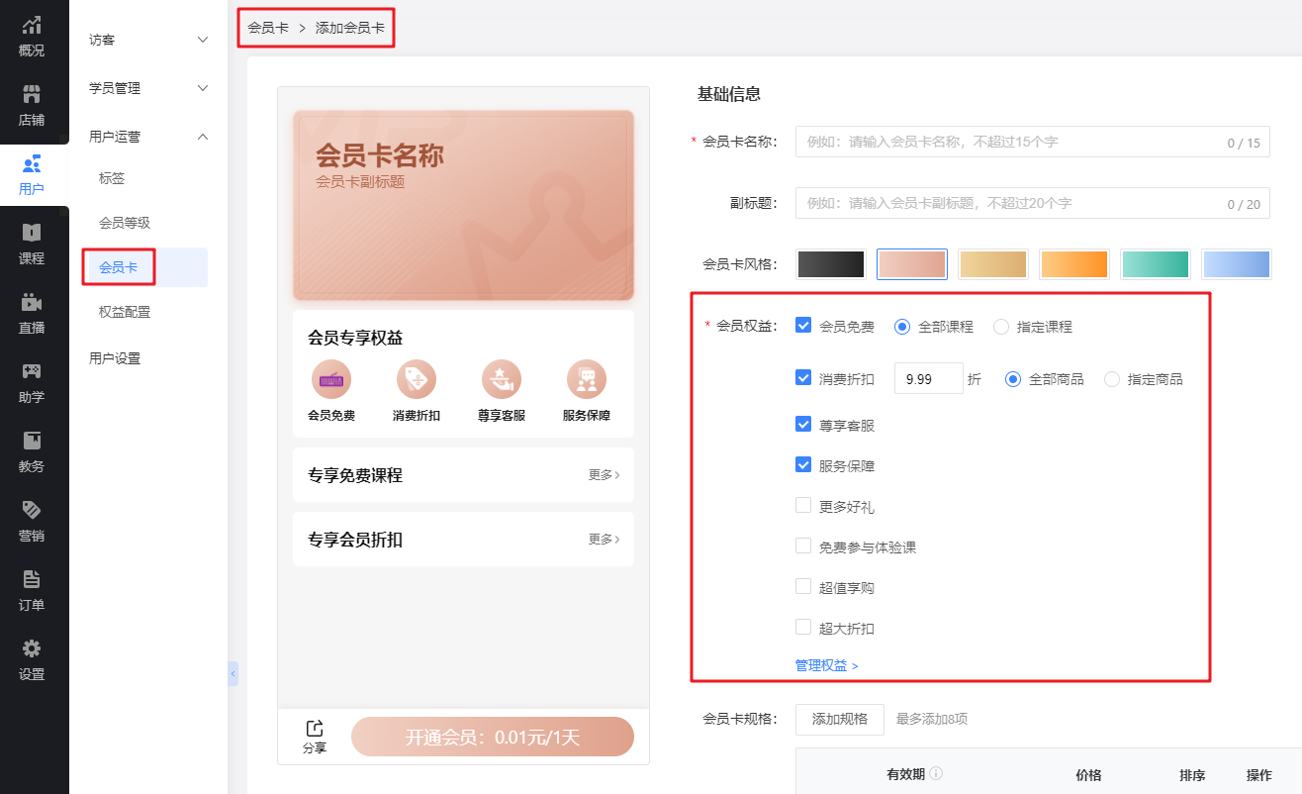
Task: Open the 订单 orders icon
Action: point(32,580)
